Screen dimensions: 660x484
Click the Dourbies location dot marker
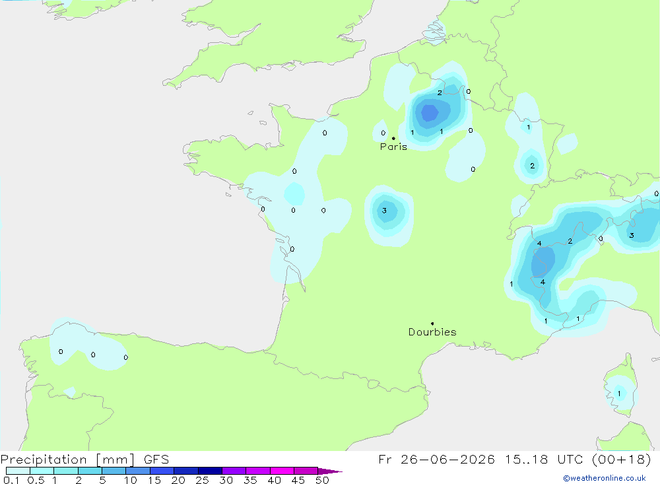[432, 324]
